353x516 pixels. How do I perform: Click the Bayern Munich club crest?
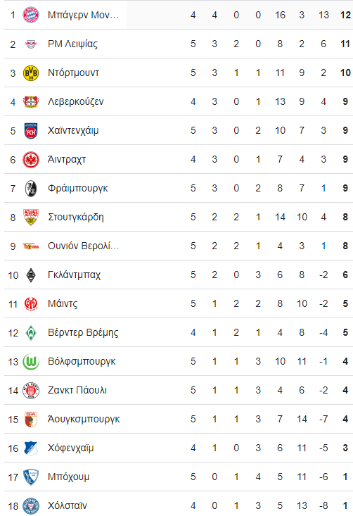[x=31, y=15]
